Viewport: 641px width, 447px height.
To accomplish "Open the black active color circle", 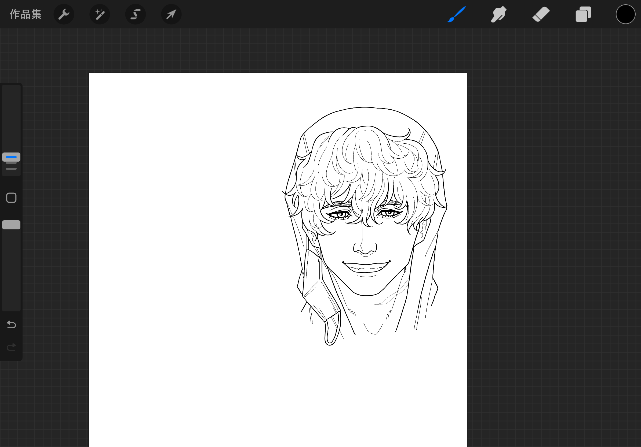I will pos(625,14).
